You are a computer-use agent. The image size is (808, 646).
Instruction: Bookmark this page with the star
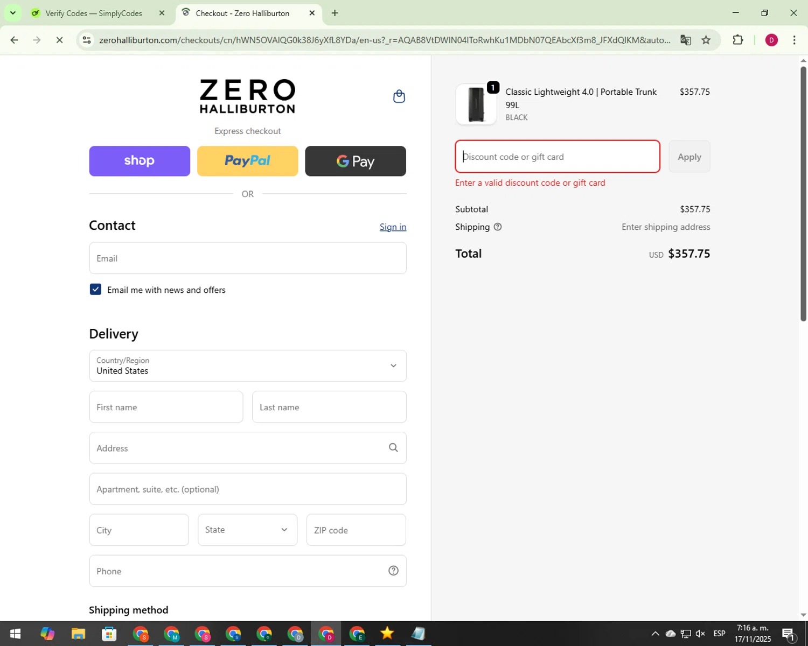pos(706,40)
